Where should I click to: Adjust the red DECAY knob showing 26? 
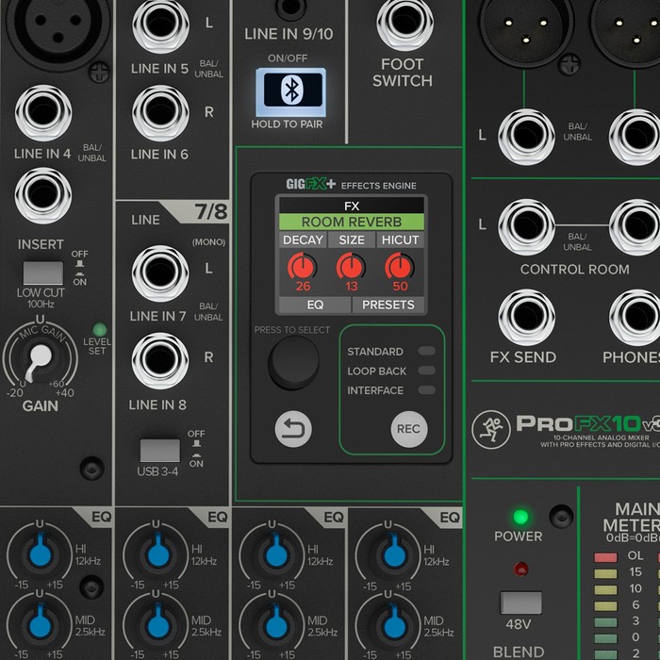303,267
